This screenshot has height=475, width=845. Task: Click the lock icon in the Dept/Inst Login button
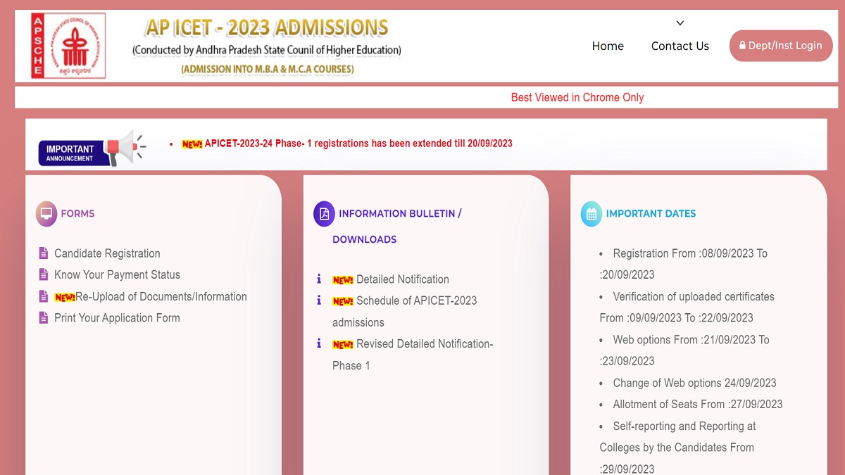tap(742, 46)
